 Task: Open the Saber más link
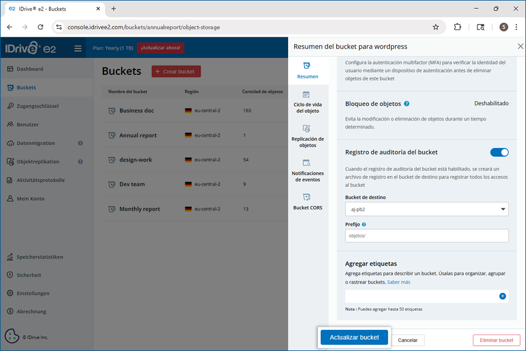tap(399, 282)
